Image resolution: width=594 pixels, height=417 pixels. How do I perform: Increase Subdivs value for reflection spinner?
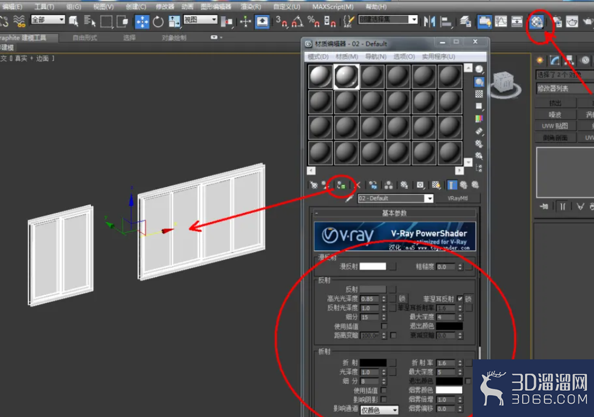(383, 315)
